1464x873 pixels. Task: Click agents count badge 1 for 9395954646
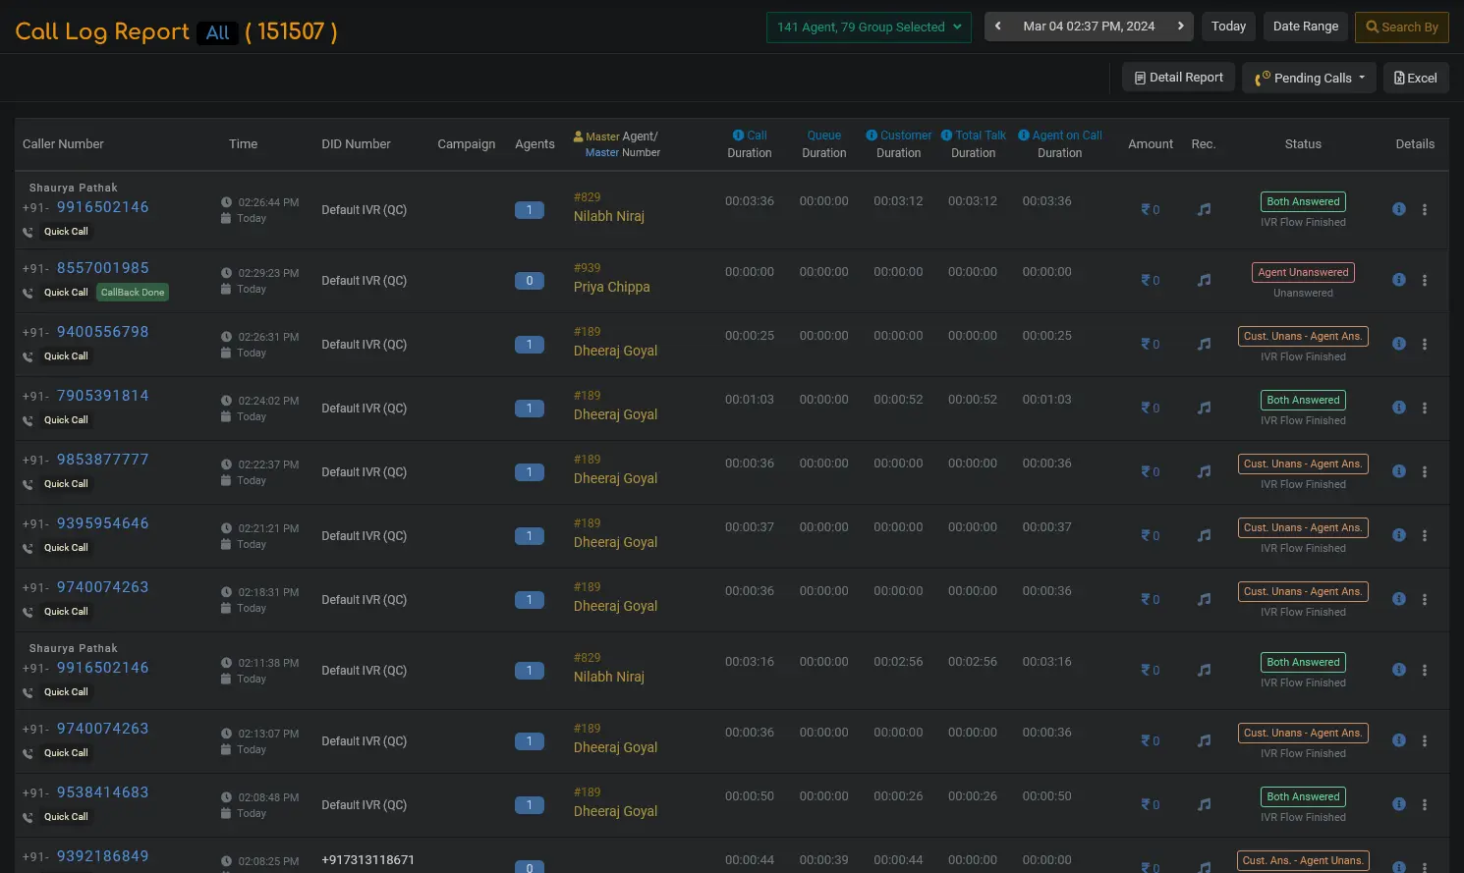coord(529,536)
